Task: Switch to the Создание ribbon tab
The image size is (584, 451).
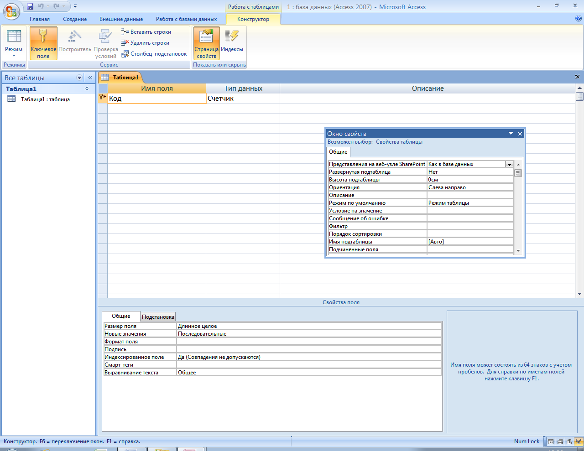Action: tap(75, 19)
